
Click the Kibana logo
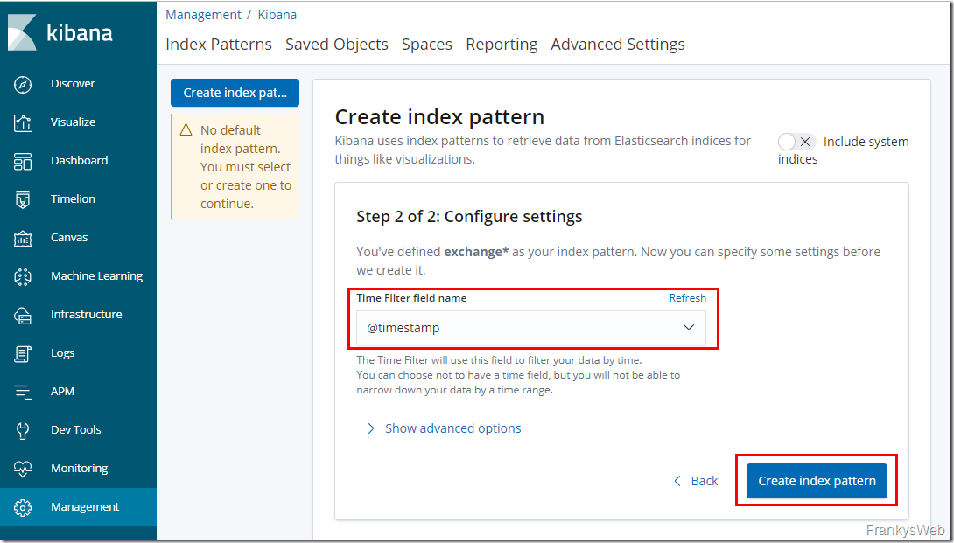61,33
